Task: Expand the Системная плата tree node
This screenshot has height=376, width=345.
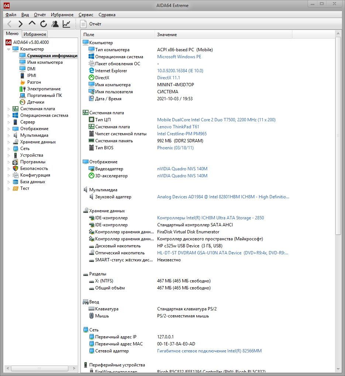Action: [9, 109]
